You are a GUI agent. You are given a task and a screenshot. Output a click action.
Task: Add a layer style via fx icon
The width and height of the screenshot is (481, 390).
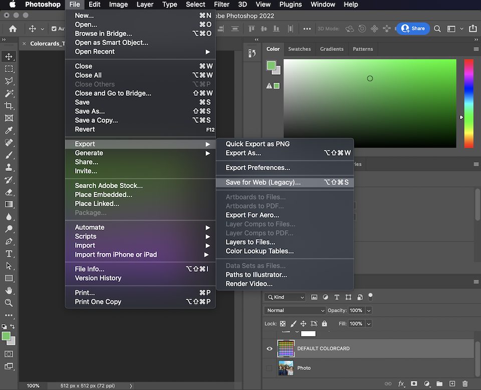401,383
